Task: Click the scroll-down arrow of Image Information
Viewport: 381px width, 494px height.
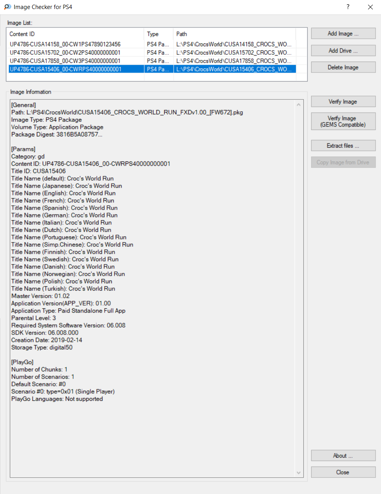Action: tap(299, 473)
